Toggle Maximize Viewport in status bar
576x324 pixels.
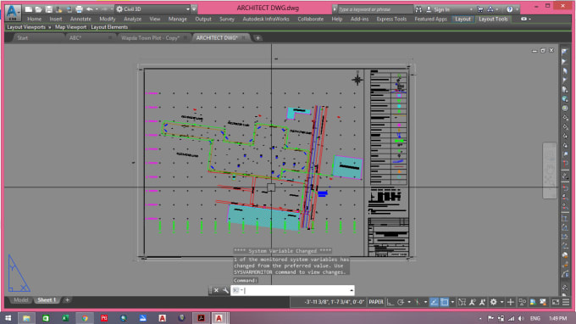point(462,302)
